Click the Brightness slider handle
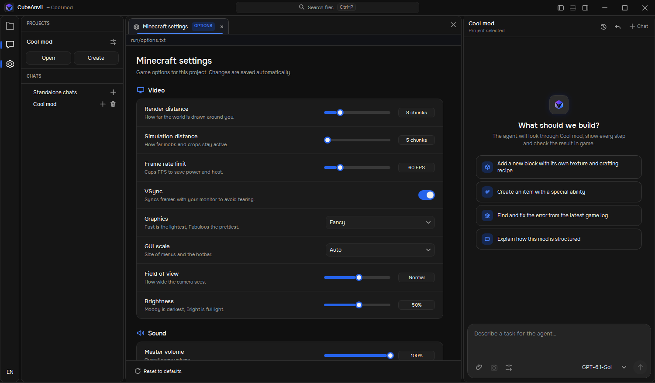 point(359,305)
